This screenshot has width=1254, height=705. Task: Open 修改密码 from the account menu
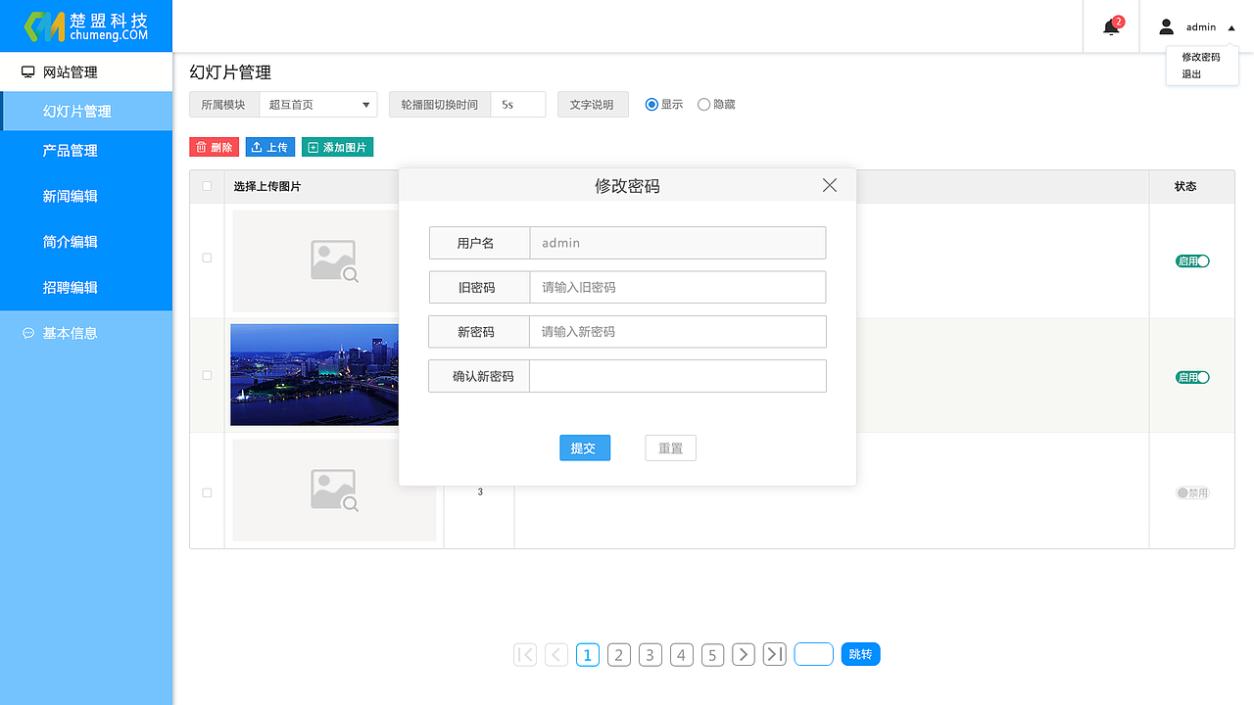pos(1200,57)
